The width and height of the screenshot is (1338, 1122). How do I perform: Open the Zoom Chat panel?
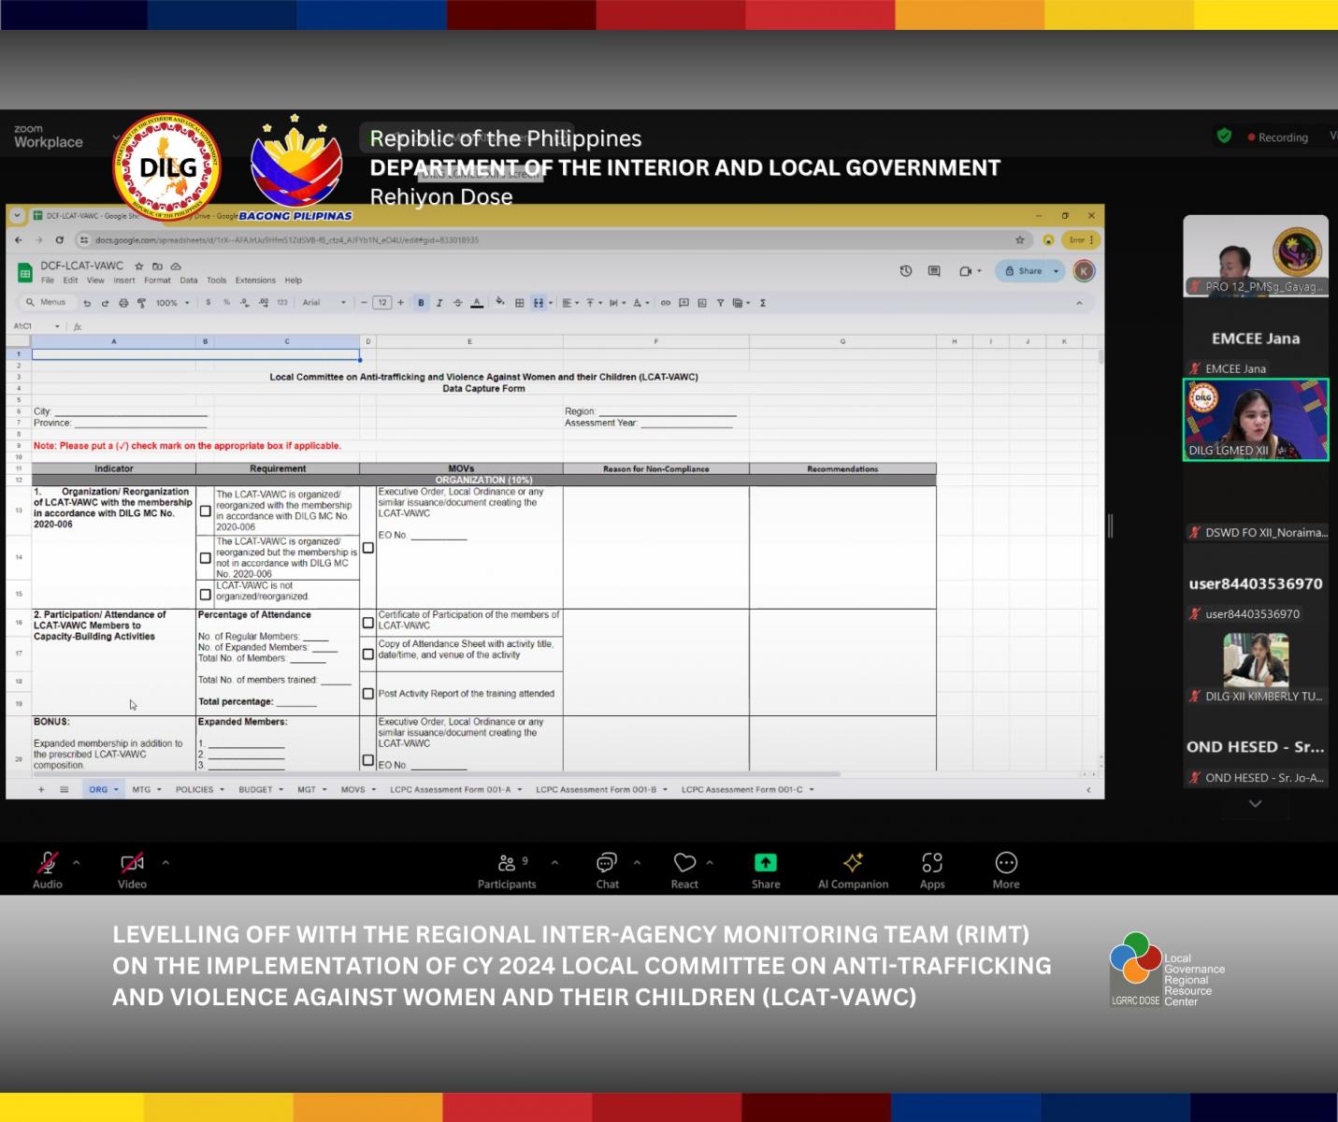click(x=607, y=862)
